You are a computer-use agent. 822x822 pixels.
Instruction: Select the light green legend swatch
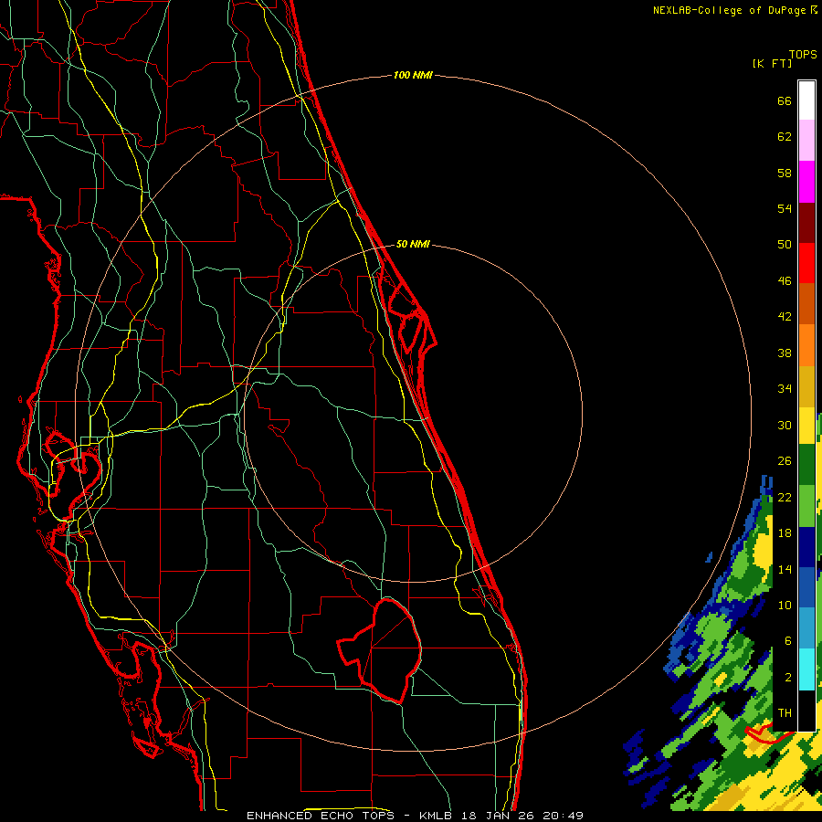(806, 506)
